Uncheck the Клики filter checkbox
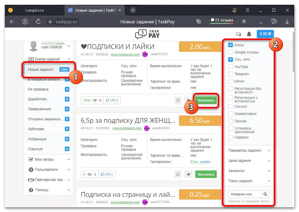The image size is (299, 212). [231, 45]
